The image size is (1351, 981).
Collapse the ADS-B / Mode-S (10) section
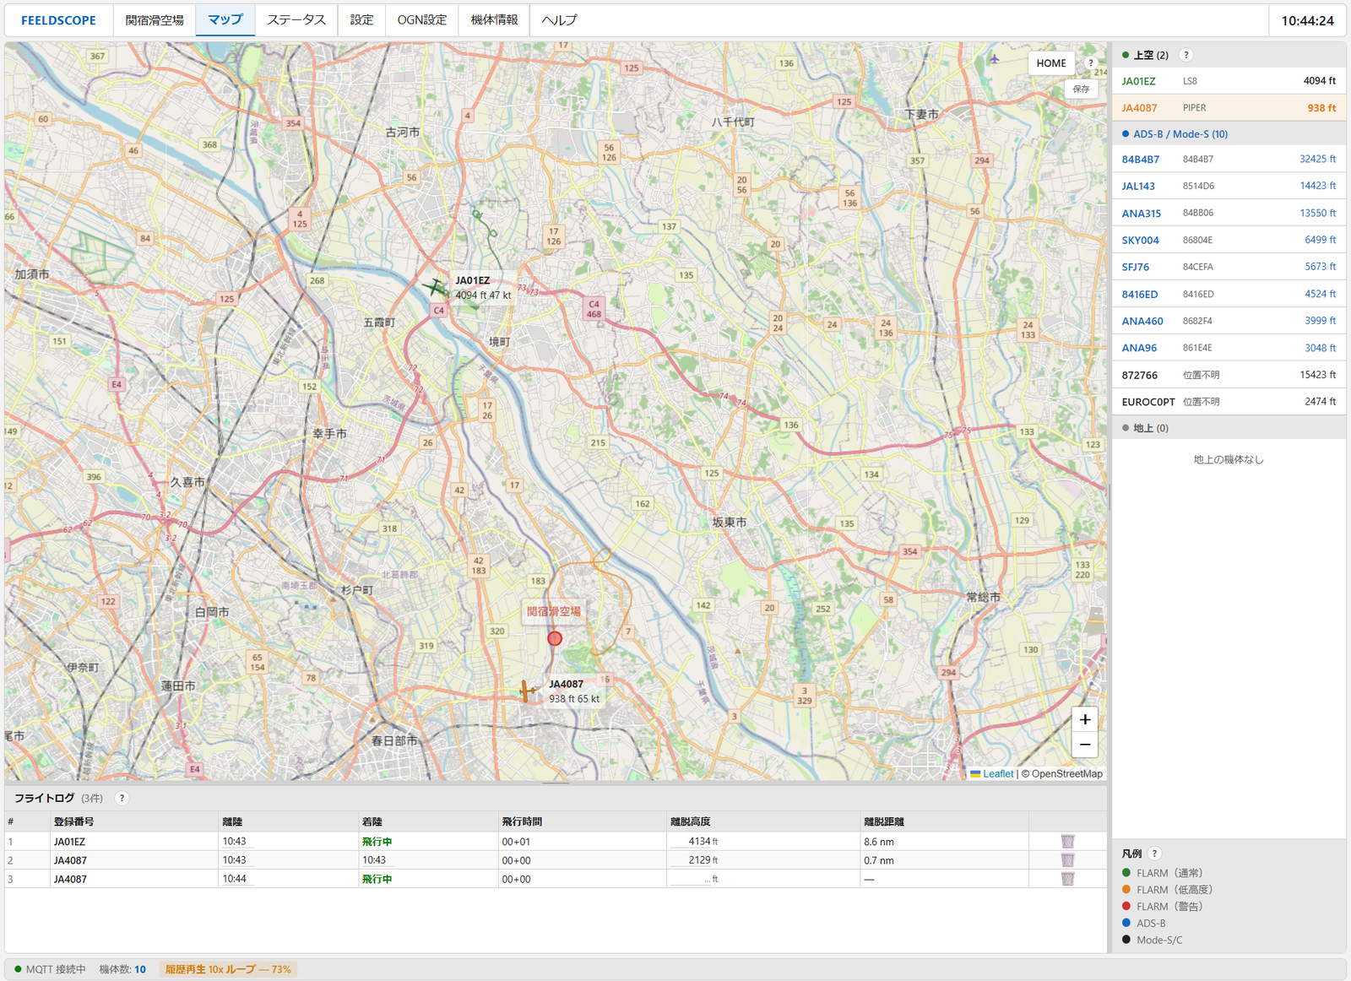[1229, 134]
